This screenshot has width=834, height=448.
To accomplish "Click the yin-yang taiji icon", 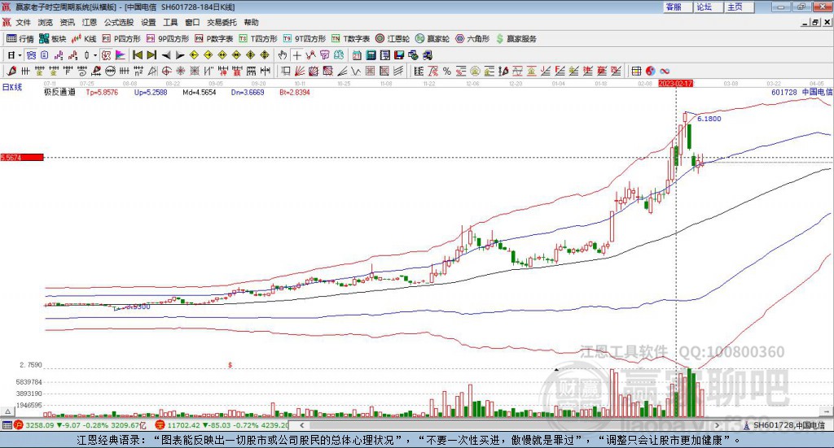I will point(651,71).
